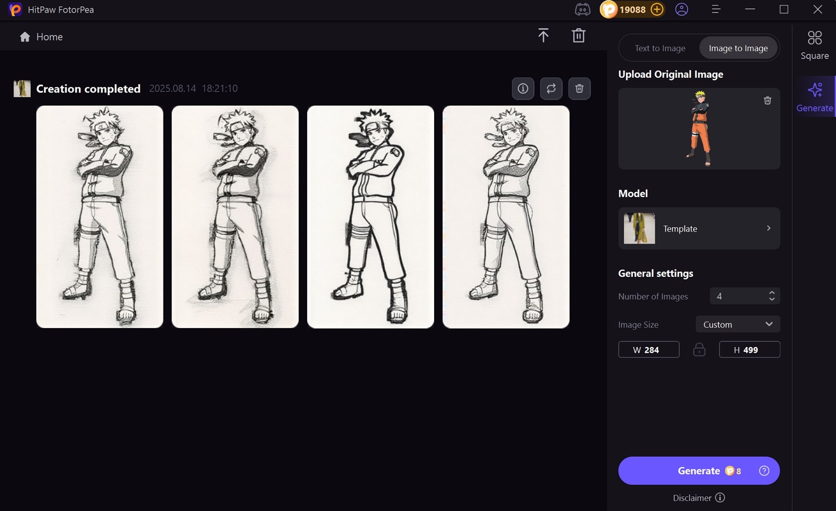Image resolution: width=836 pixels, height=511 pixels.
Task: Open the Disclaimer info link
Action: [699, 498]
